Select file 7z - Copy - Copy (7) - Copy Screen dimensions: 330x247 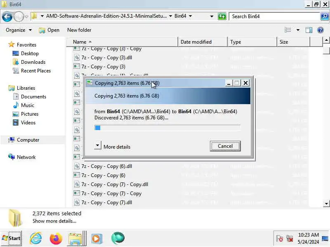pyautogui.click(x=111, y=193)
